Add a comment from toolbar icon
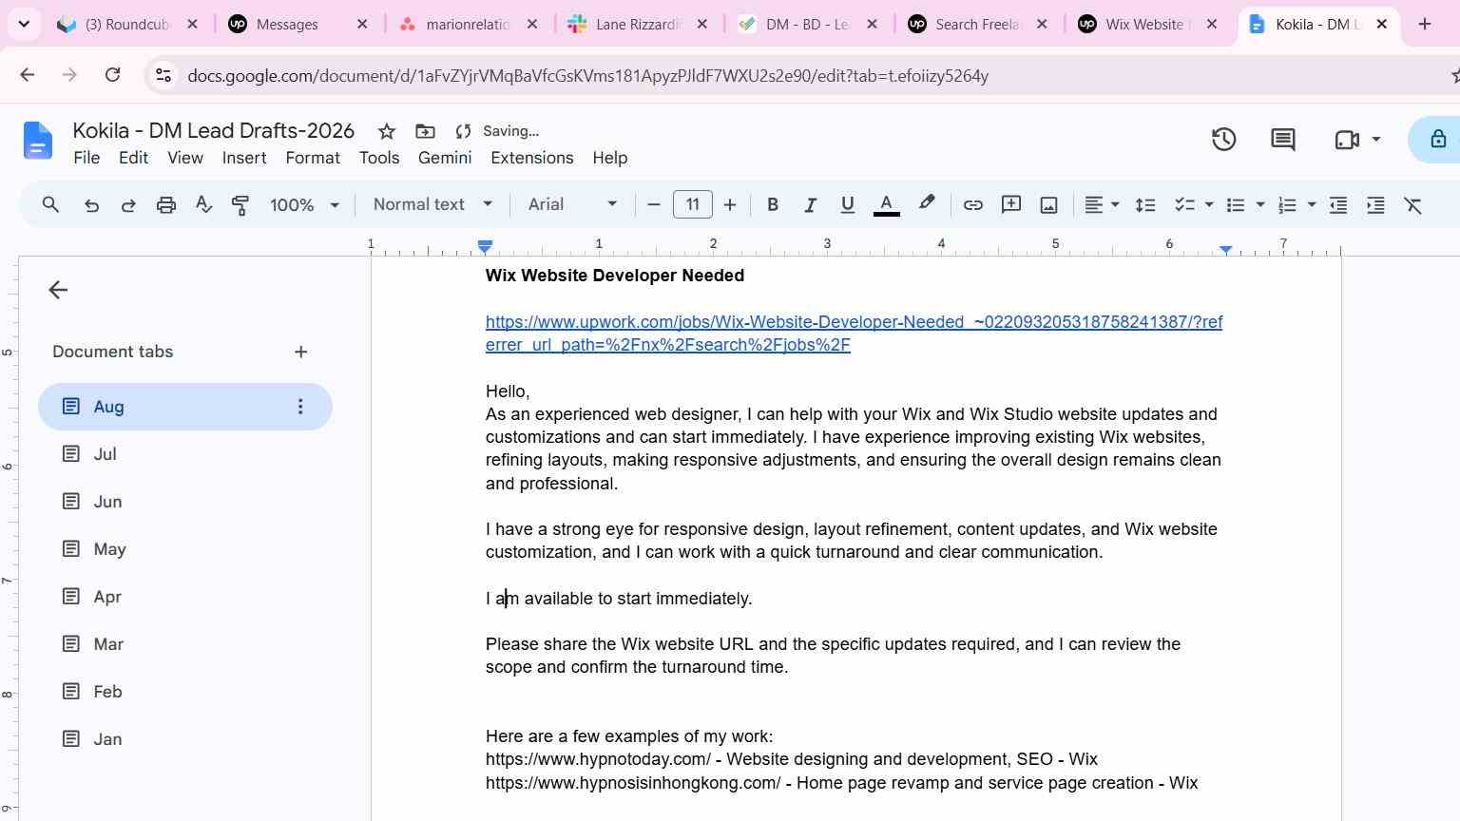This screenshot has width=1460, height=821. (x=1011, y=204)
